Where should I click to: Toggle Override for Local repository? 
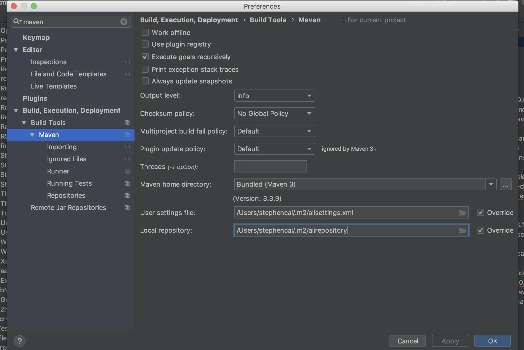480,230
